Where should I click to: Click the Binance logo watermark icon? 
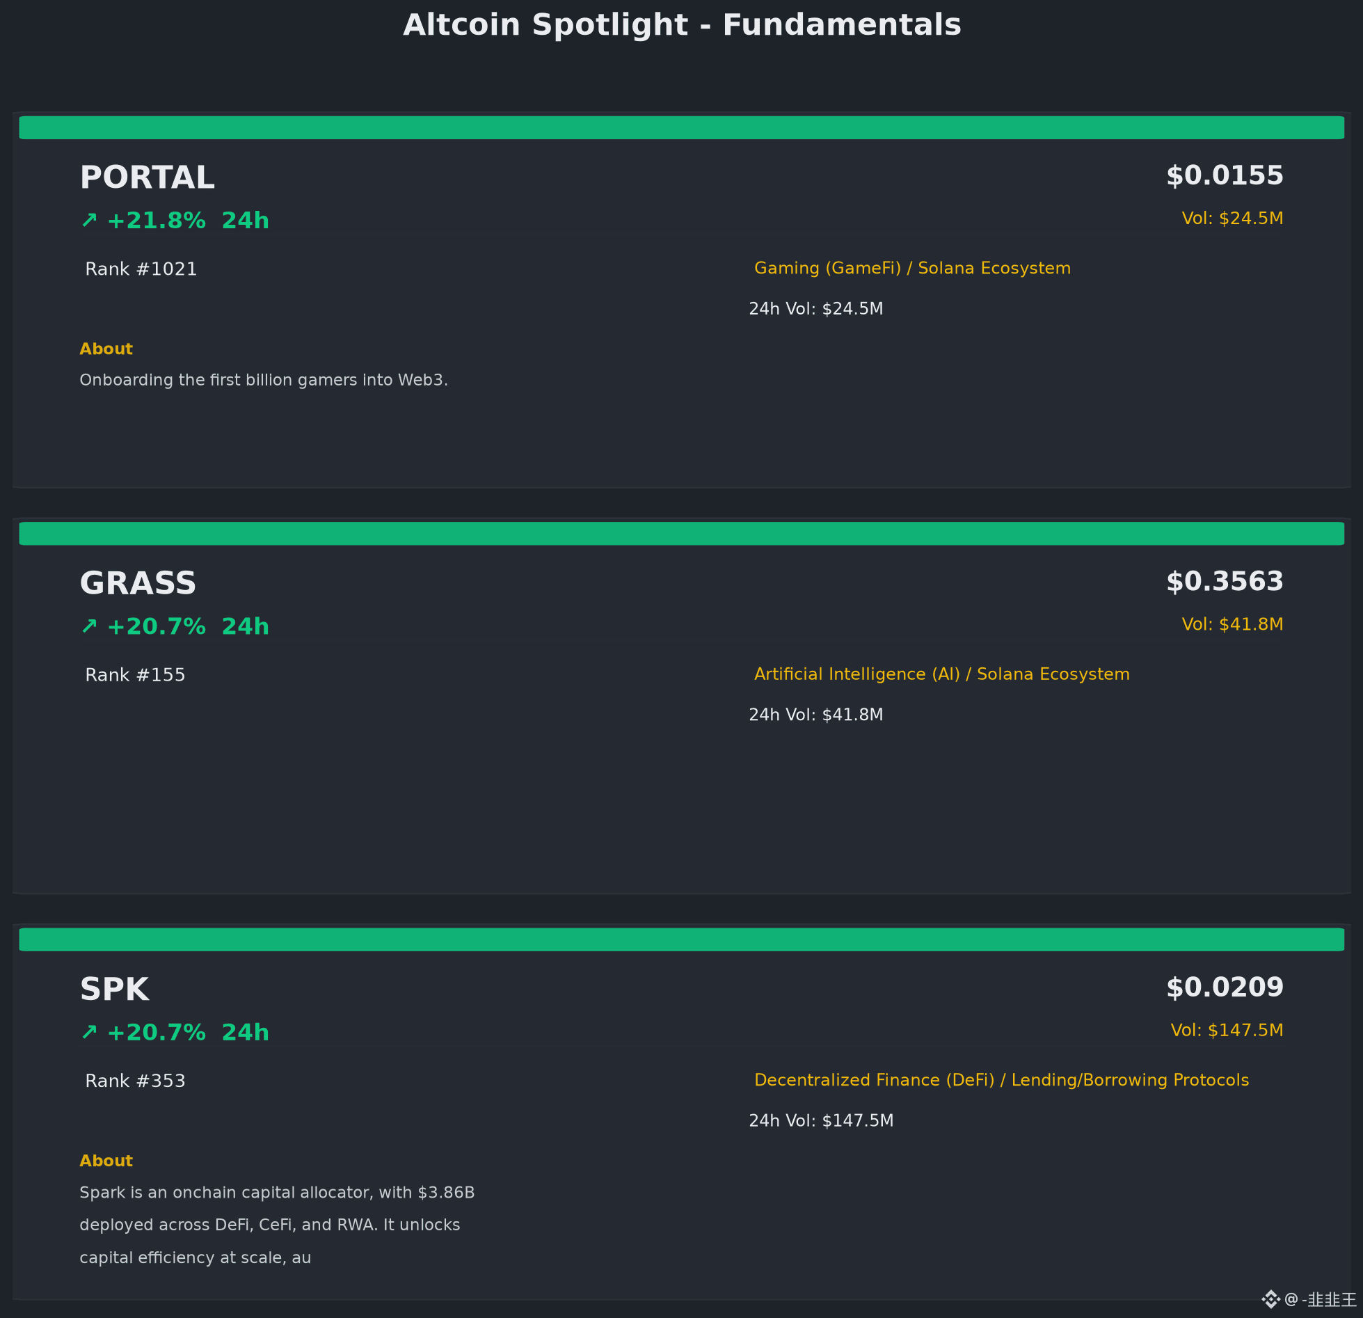(1270, 1299)
